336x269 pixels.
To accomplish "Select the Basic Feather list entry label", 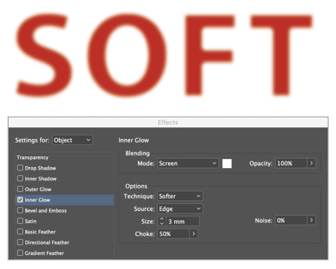I will 40,232.
